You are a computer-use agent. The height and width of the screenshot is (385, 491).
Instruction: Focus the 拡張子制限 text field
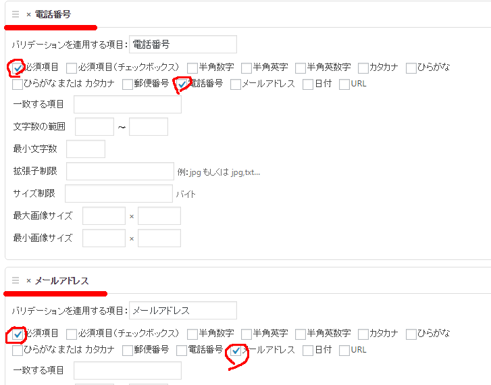tap(120, 171)
